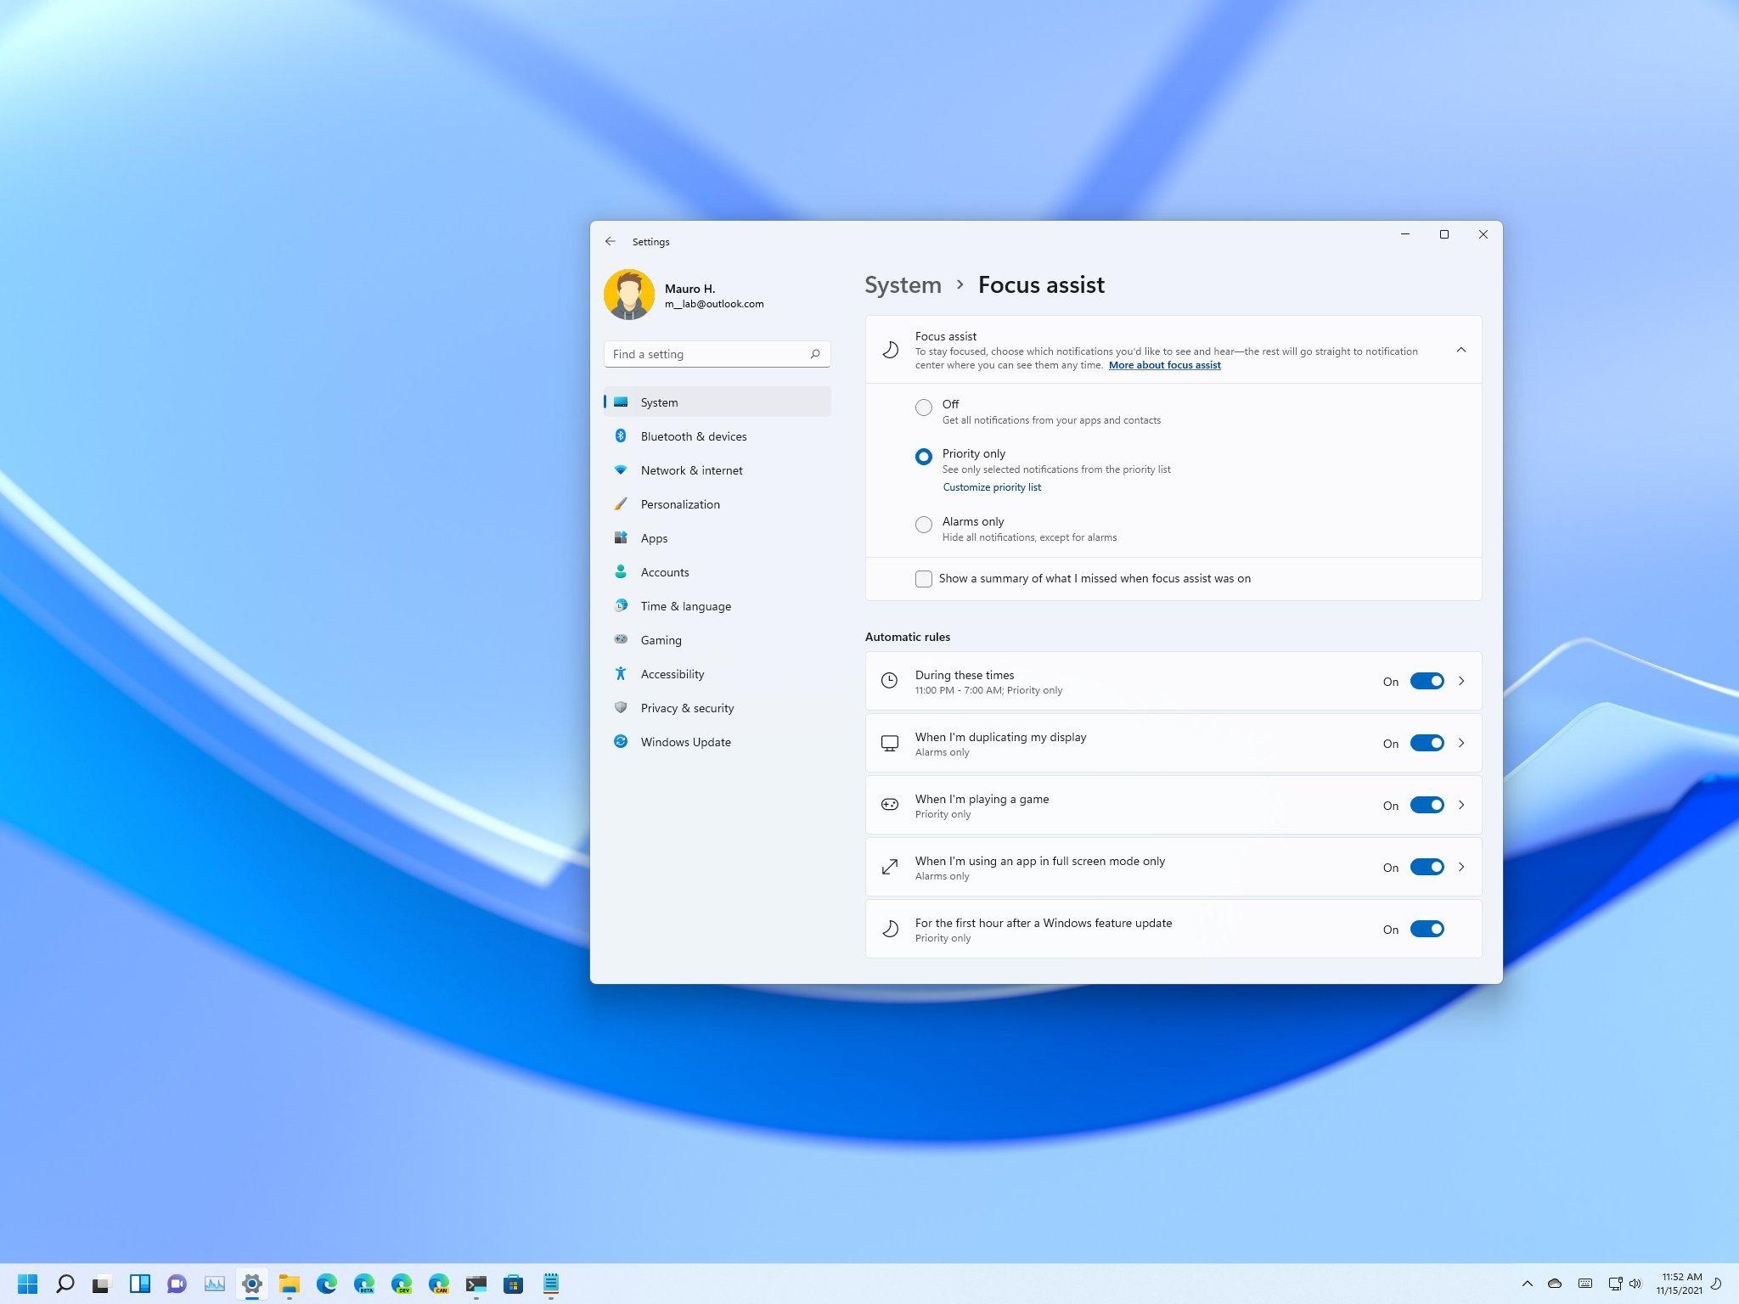
Task: Open Microsoft Edge Dev from the taskbar
Action: pos(403,1284)
